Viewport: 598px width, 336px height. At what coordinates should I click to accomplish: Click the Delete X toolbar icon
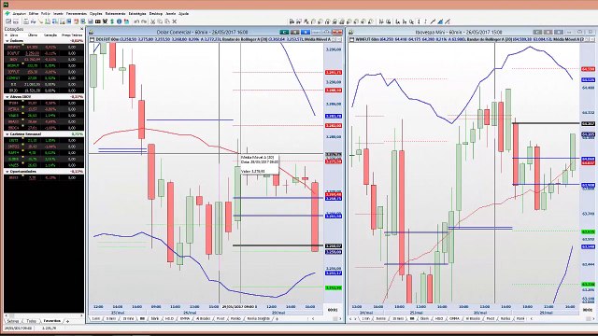pyautogui.click(x=175, y=21)
